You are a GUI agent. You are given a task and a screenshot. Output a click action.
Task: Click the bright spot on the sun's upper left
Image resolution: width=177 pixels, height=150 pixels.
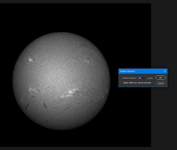point(30,59)
